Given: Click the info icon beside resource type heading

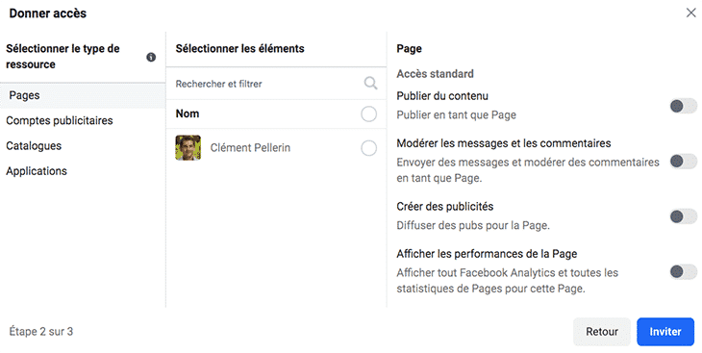Looking at the screenshot, I should coord(151,57).
